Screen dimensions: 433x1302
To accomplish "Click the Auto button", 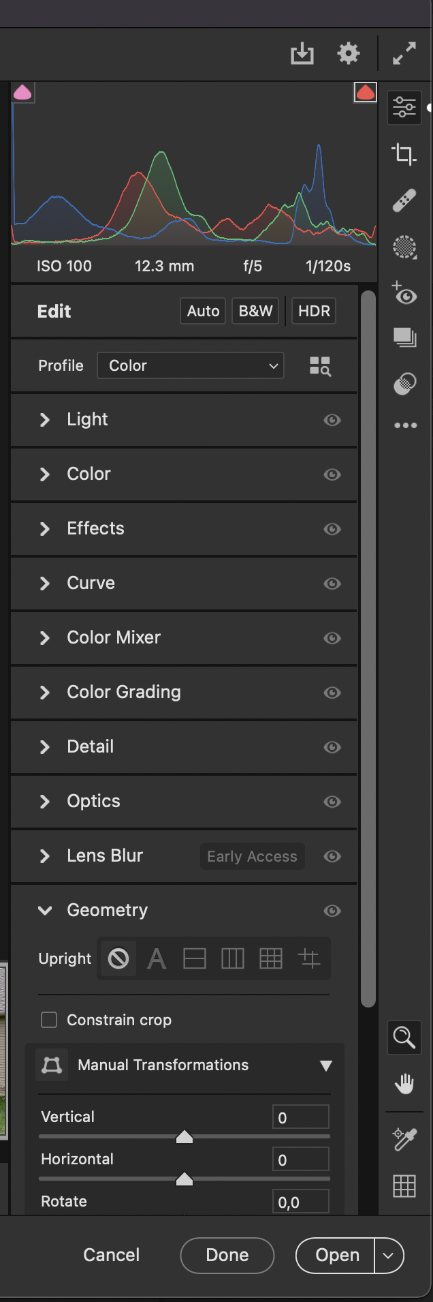I will pyautogui.click(x=203, y=312).
